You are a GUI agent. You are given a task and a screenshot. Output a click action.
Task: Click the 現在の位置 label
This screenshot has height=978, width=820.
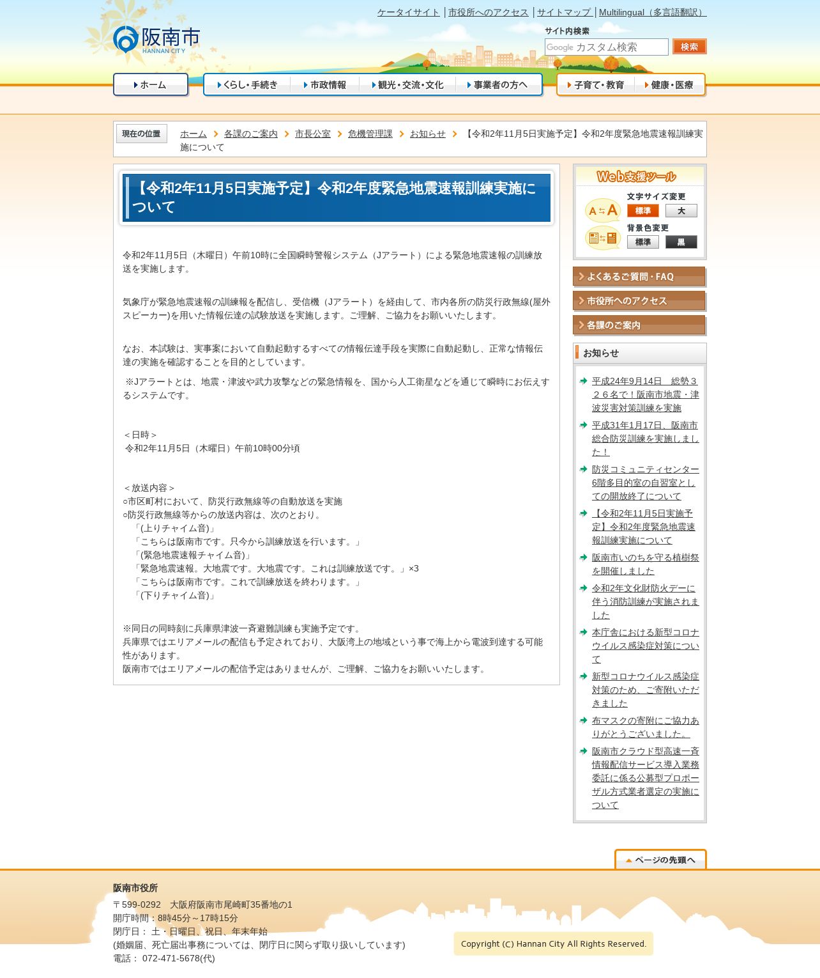[141, 134]
